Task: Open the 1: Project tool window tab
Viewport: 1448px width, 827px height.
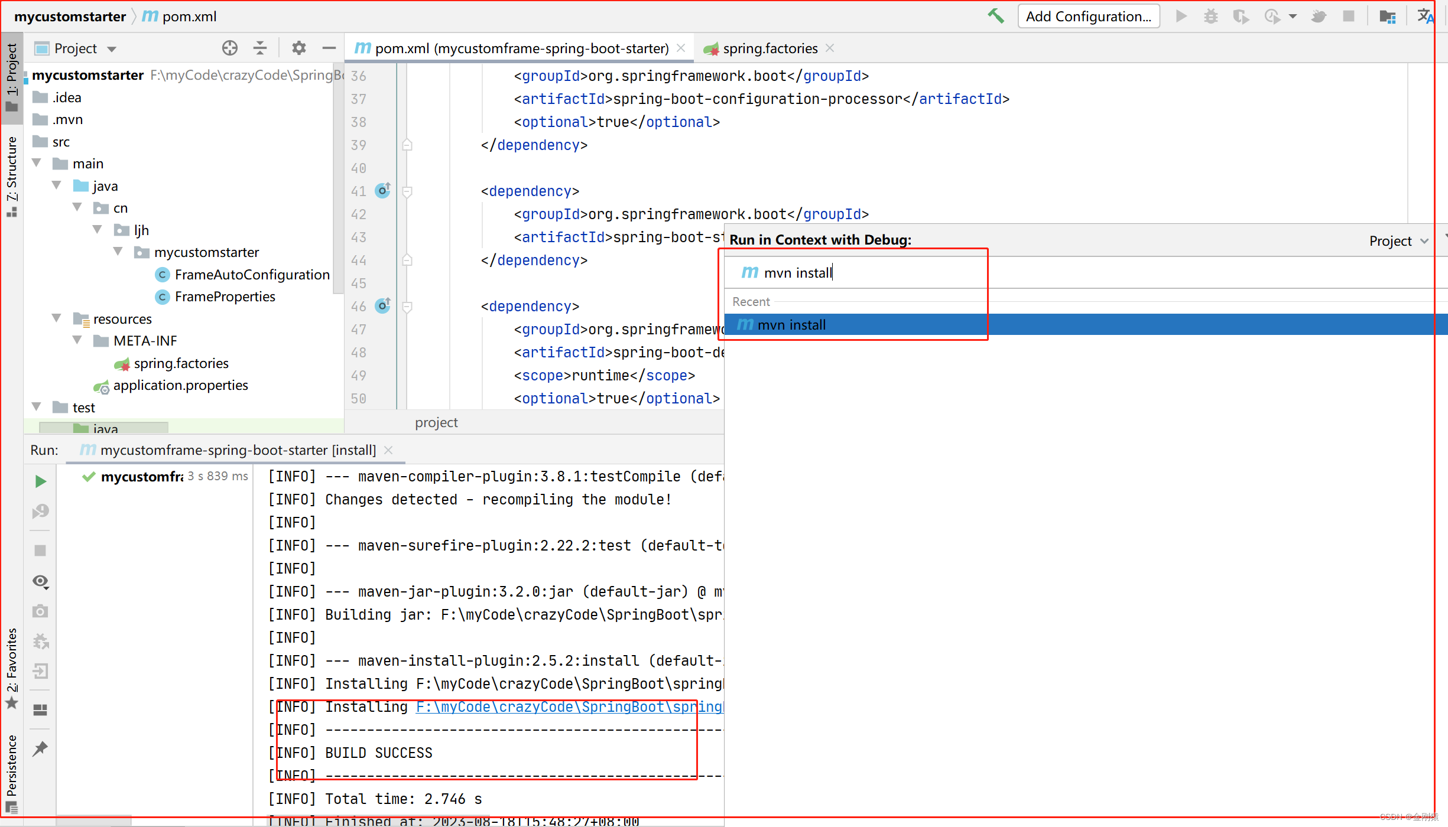Action: point(11,77)
